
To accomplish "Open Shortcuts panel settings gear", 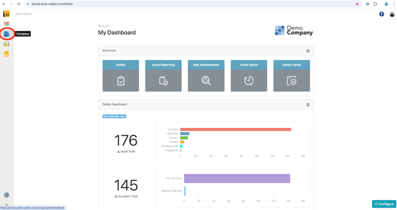I will (x=308, y=51).
